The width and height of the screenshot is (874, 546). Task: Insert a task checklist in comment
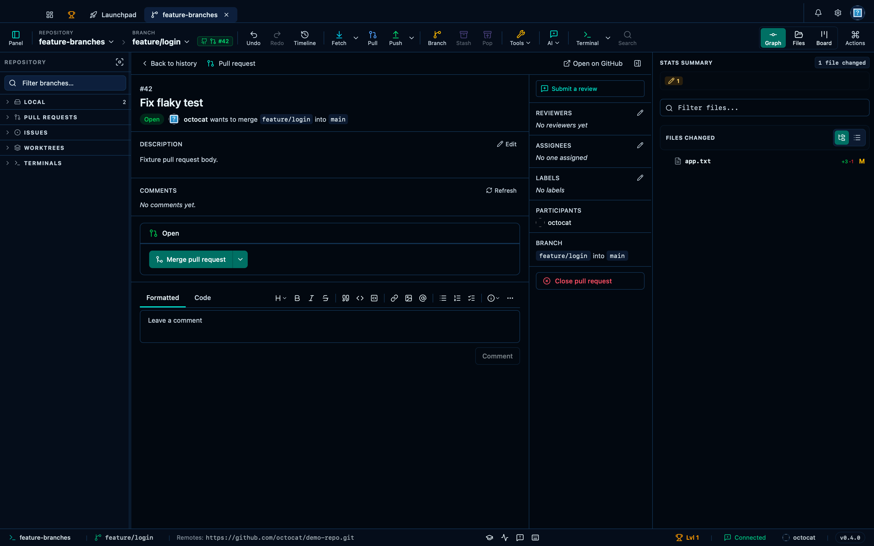pyautogui.click(x=471, y=298)
